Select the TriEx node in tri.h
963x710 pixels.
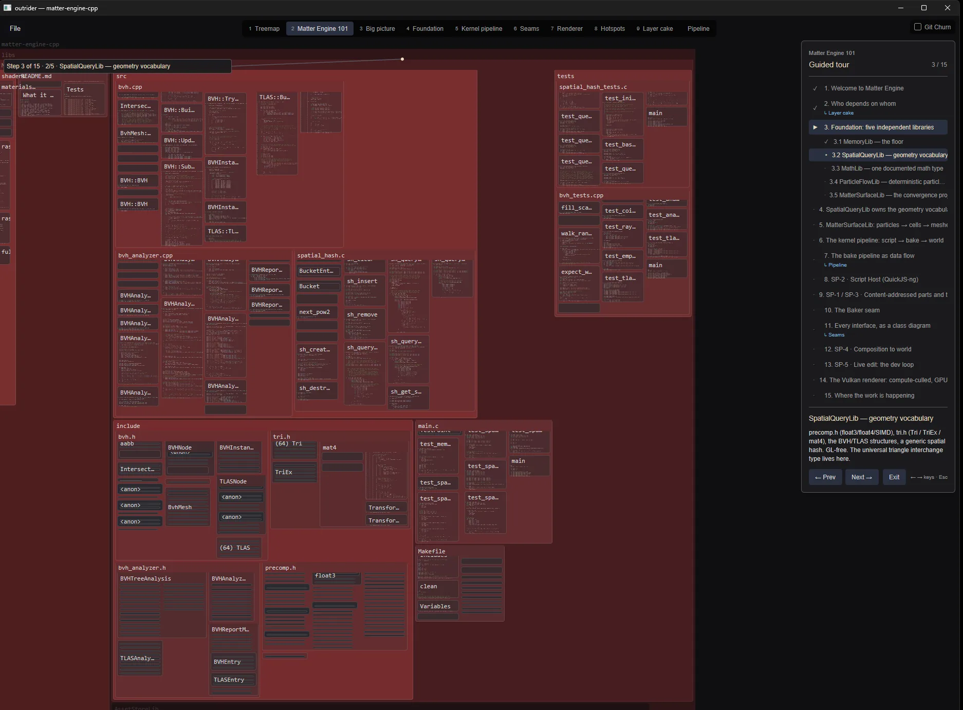(294, 473)
